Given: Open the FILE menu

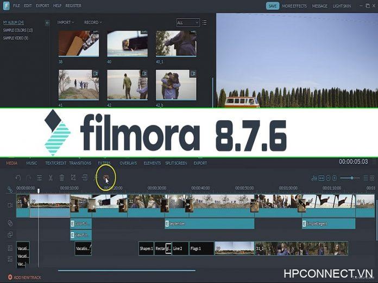Looking at the screenshot, I should pos(17,5).
